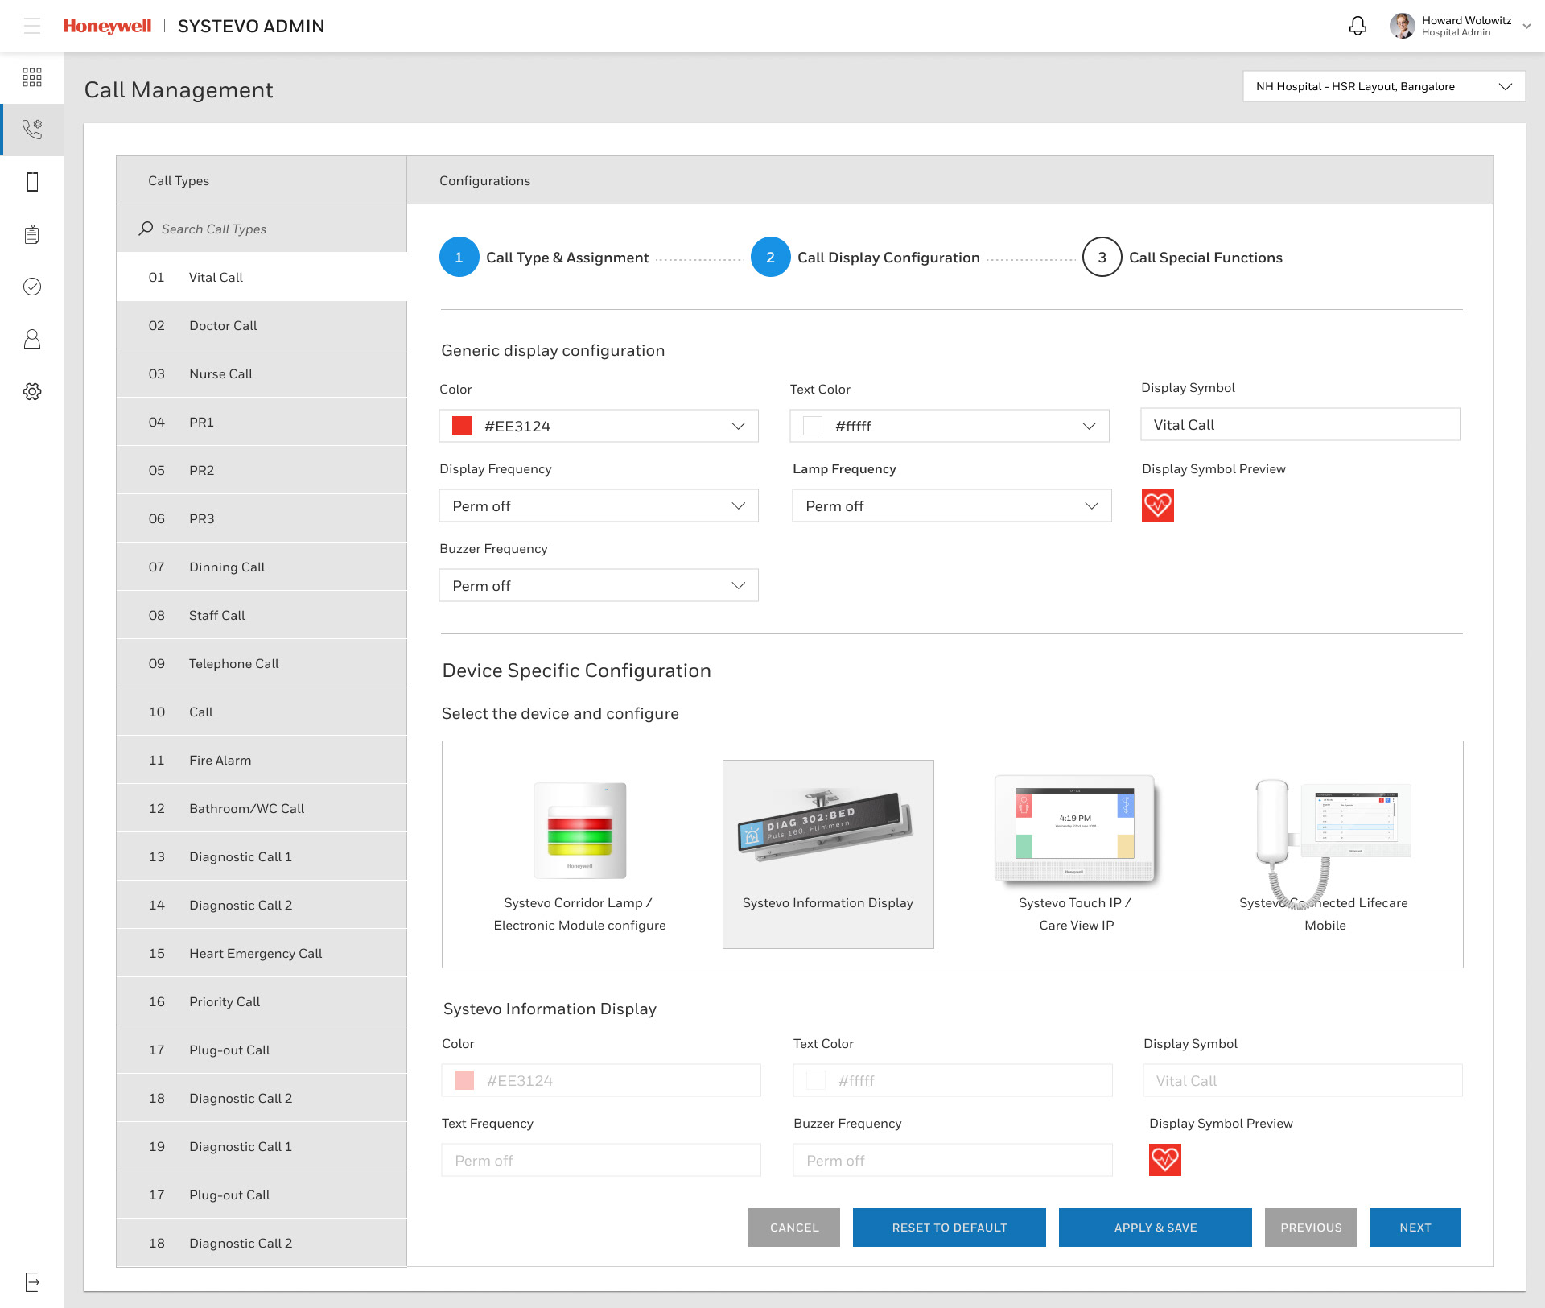Open the settings gear sidebar icon
The height and width of the screenshot is (1308, 1545).
click(32, 391)
